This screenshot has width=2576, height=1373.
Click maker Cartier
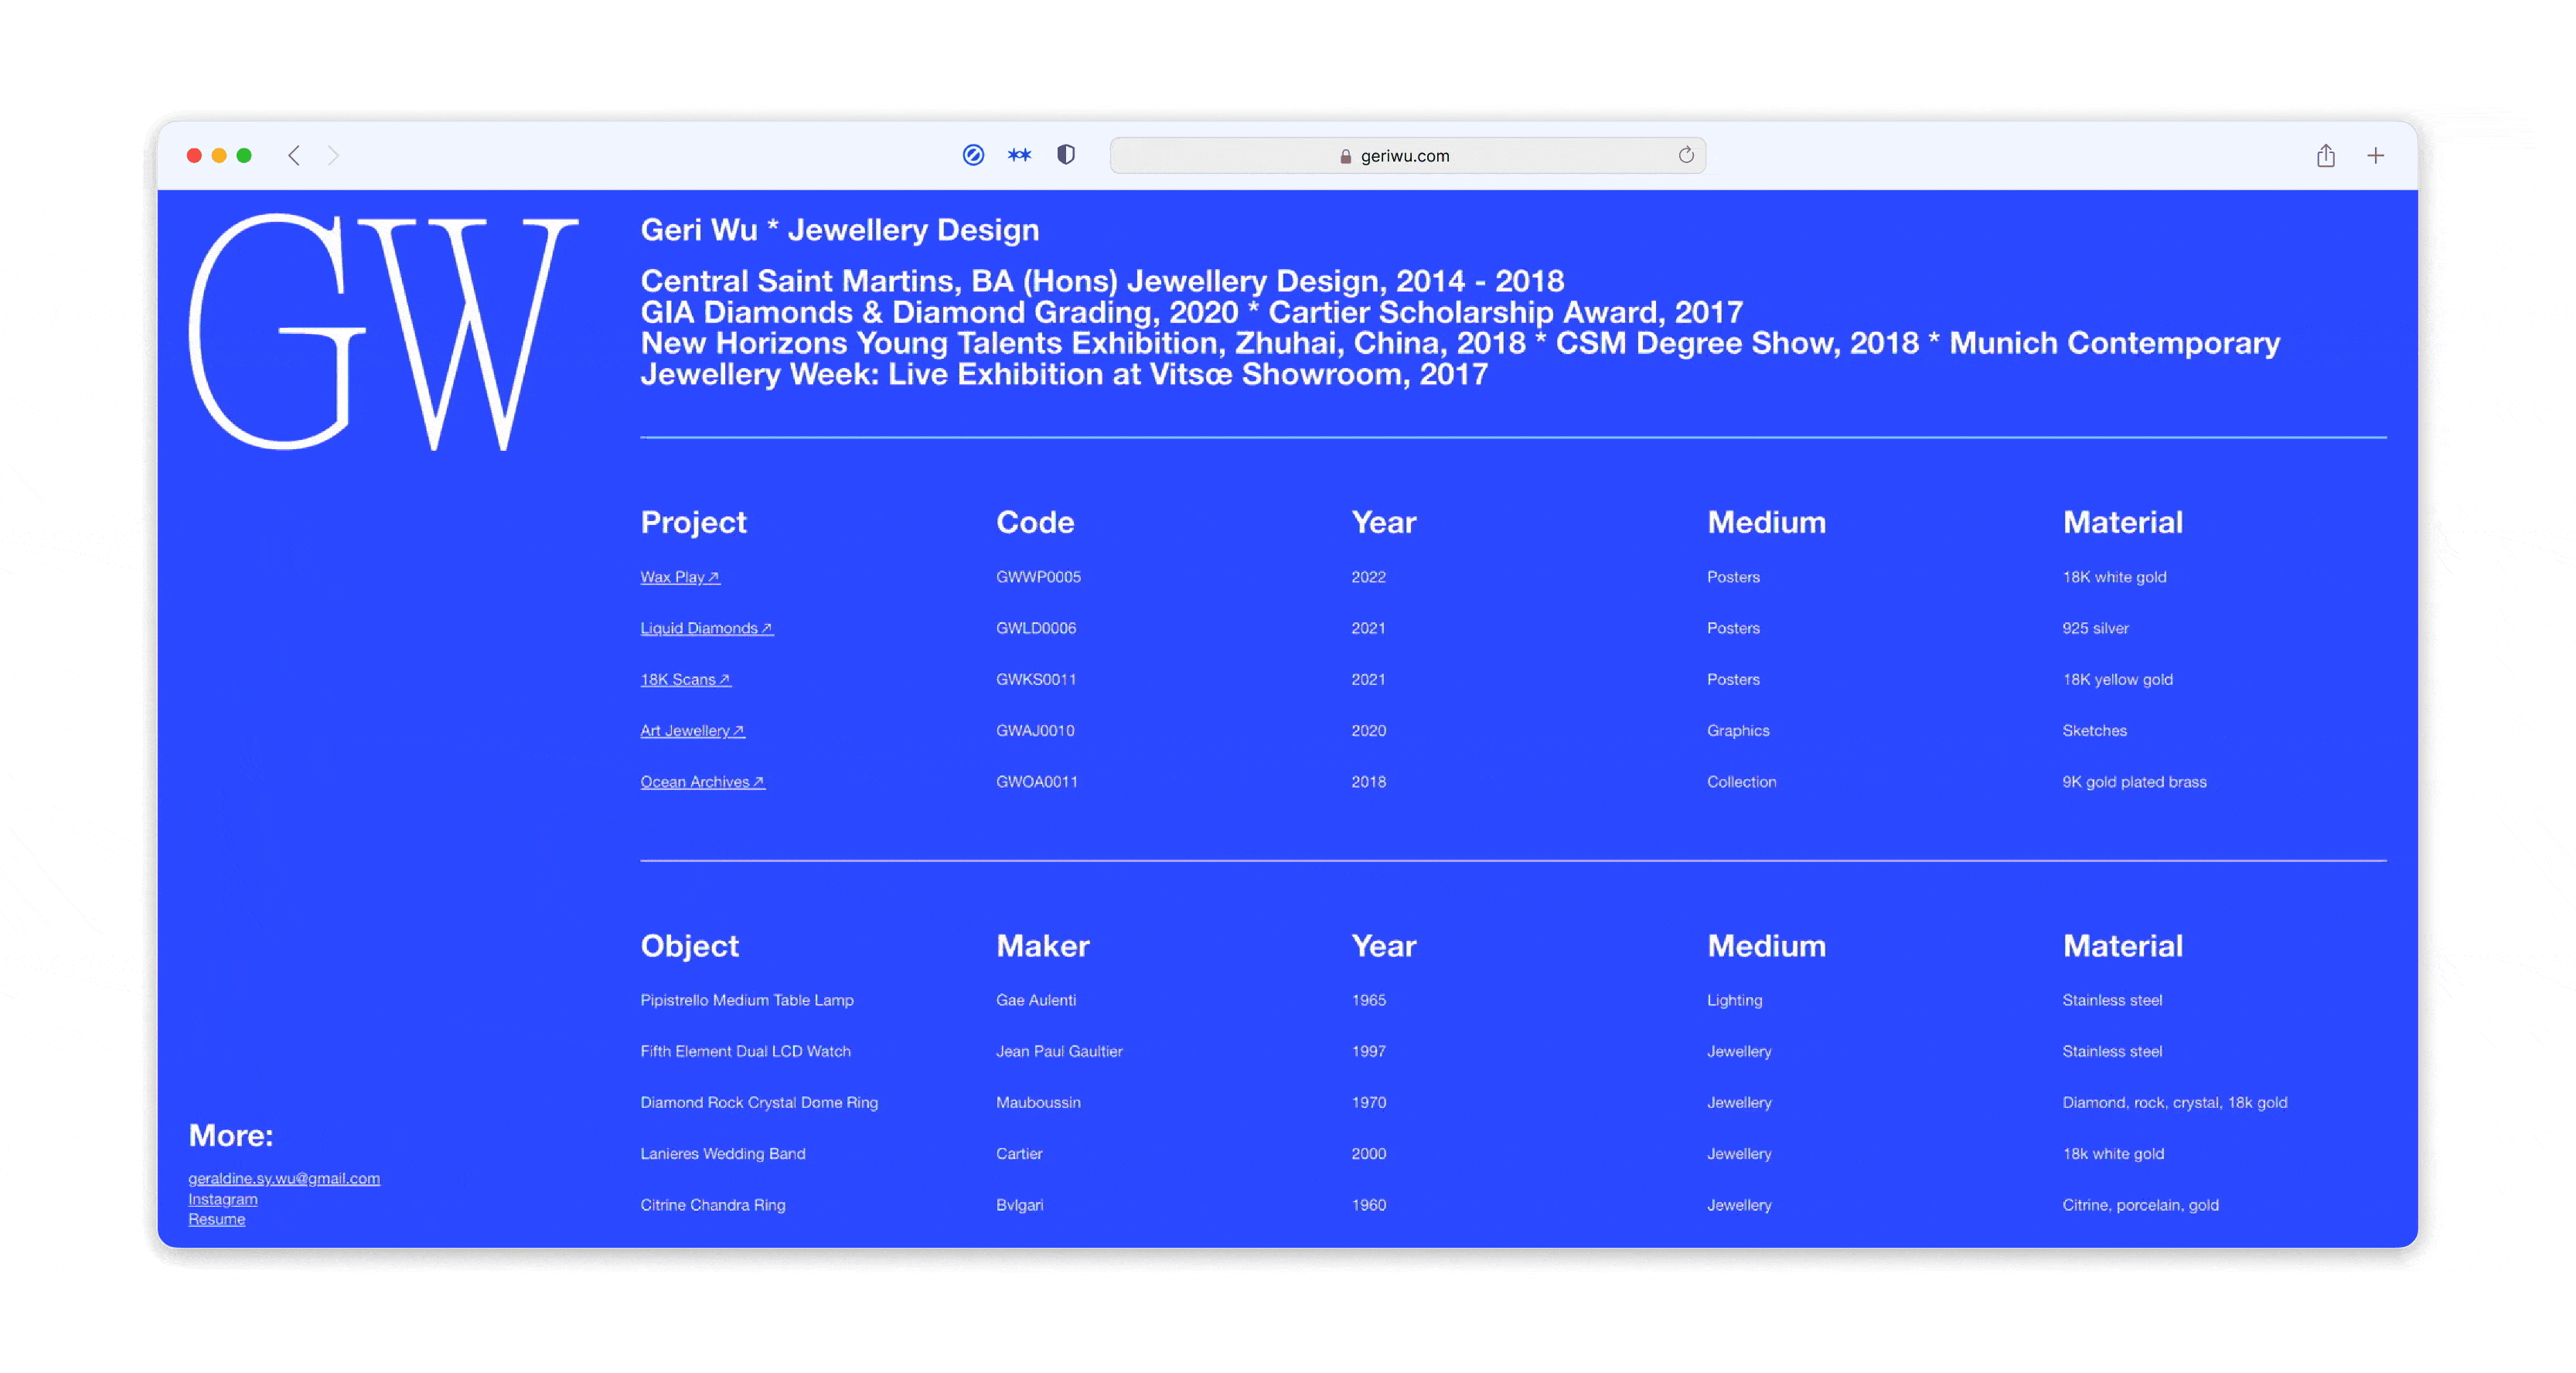(x=1019, y=1154)
